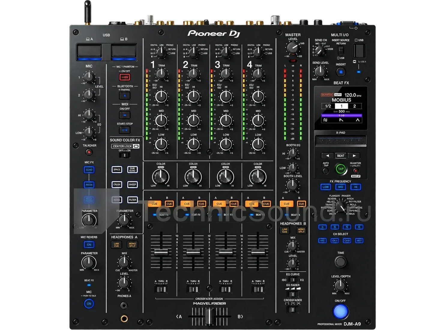Click Headphones B LINK CUE button

(x=285, y=230)
